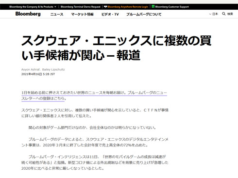Image resolution: width=238 pixels, height=178 pixels.
Task: Open the 日本 region dropdown
Action: click(214, 14)
